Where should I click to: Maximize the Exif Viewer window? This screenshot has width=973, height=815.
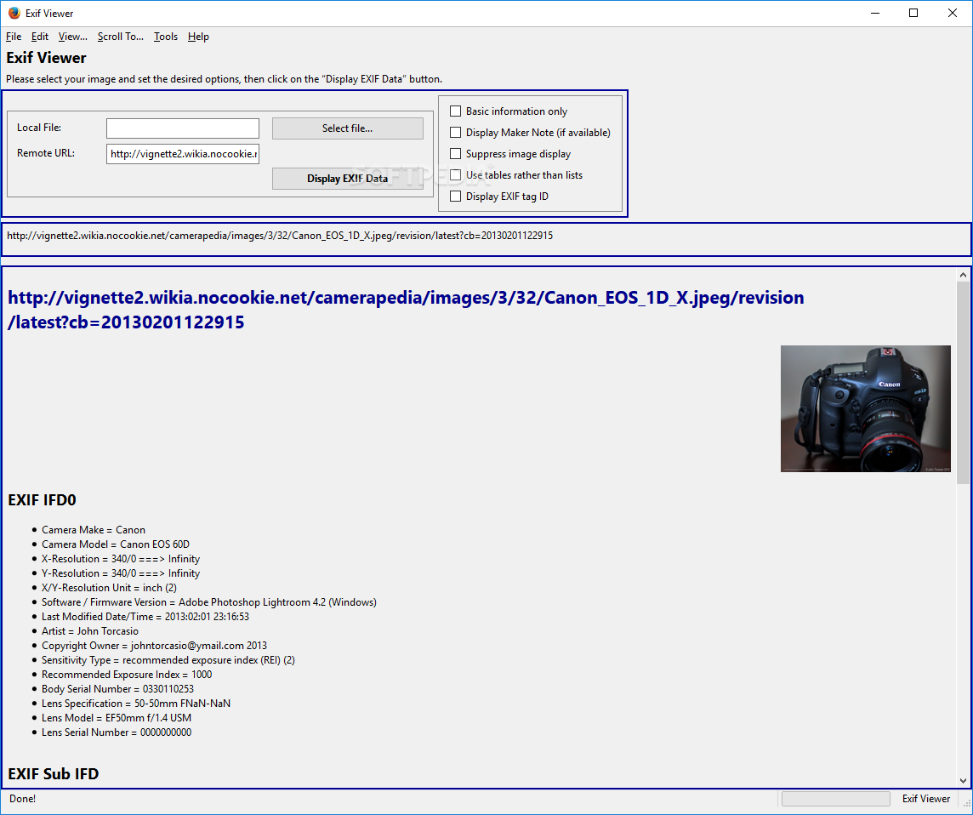(x=913, y=13)
